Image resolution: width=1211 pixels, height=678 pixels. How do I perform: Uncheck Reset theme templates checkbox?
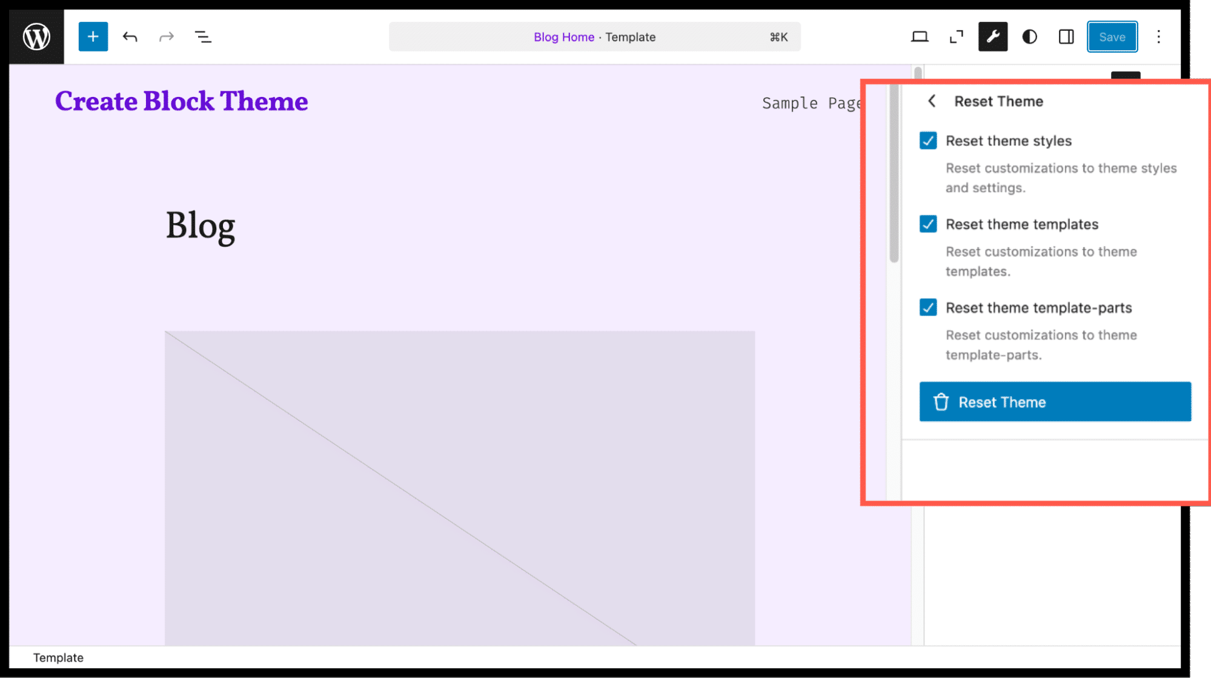(928, 224)
